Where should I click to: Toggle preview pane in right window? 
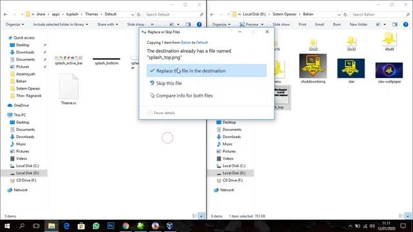(395, 24)
